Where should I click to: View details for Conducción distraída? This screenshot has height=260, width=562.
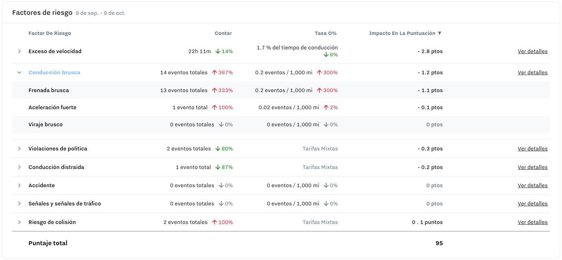pos(533,167)
